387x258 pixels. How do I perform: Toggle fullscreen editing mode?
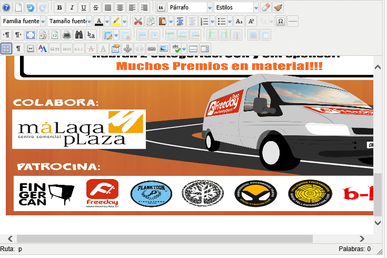(31, 35)
